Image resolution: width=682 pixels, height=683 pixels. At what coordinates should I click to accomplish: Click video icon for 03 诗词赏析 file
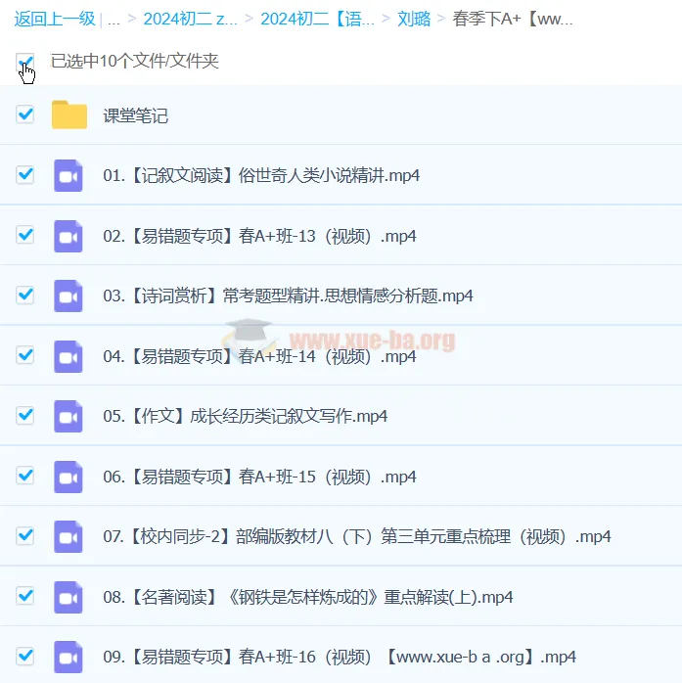(68, 296)
